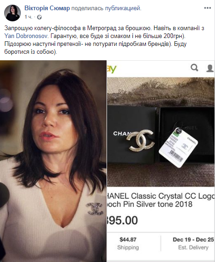
Task: Click the profile avatar thumbnail
Action: tap(13, 13)
